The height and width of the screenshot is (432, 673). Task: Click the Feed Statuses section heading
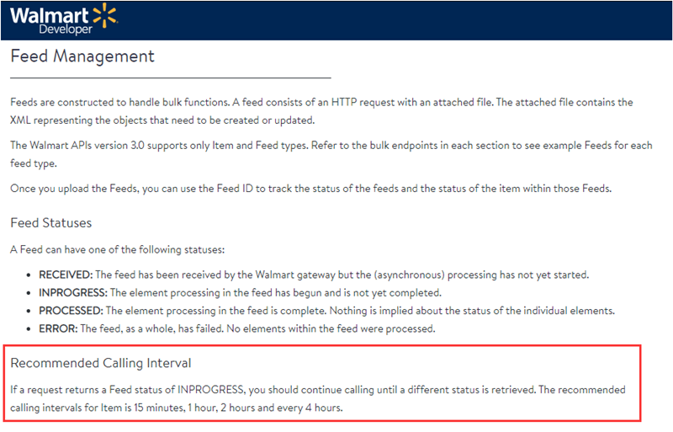[51, 223]
